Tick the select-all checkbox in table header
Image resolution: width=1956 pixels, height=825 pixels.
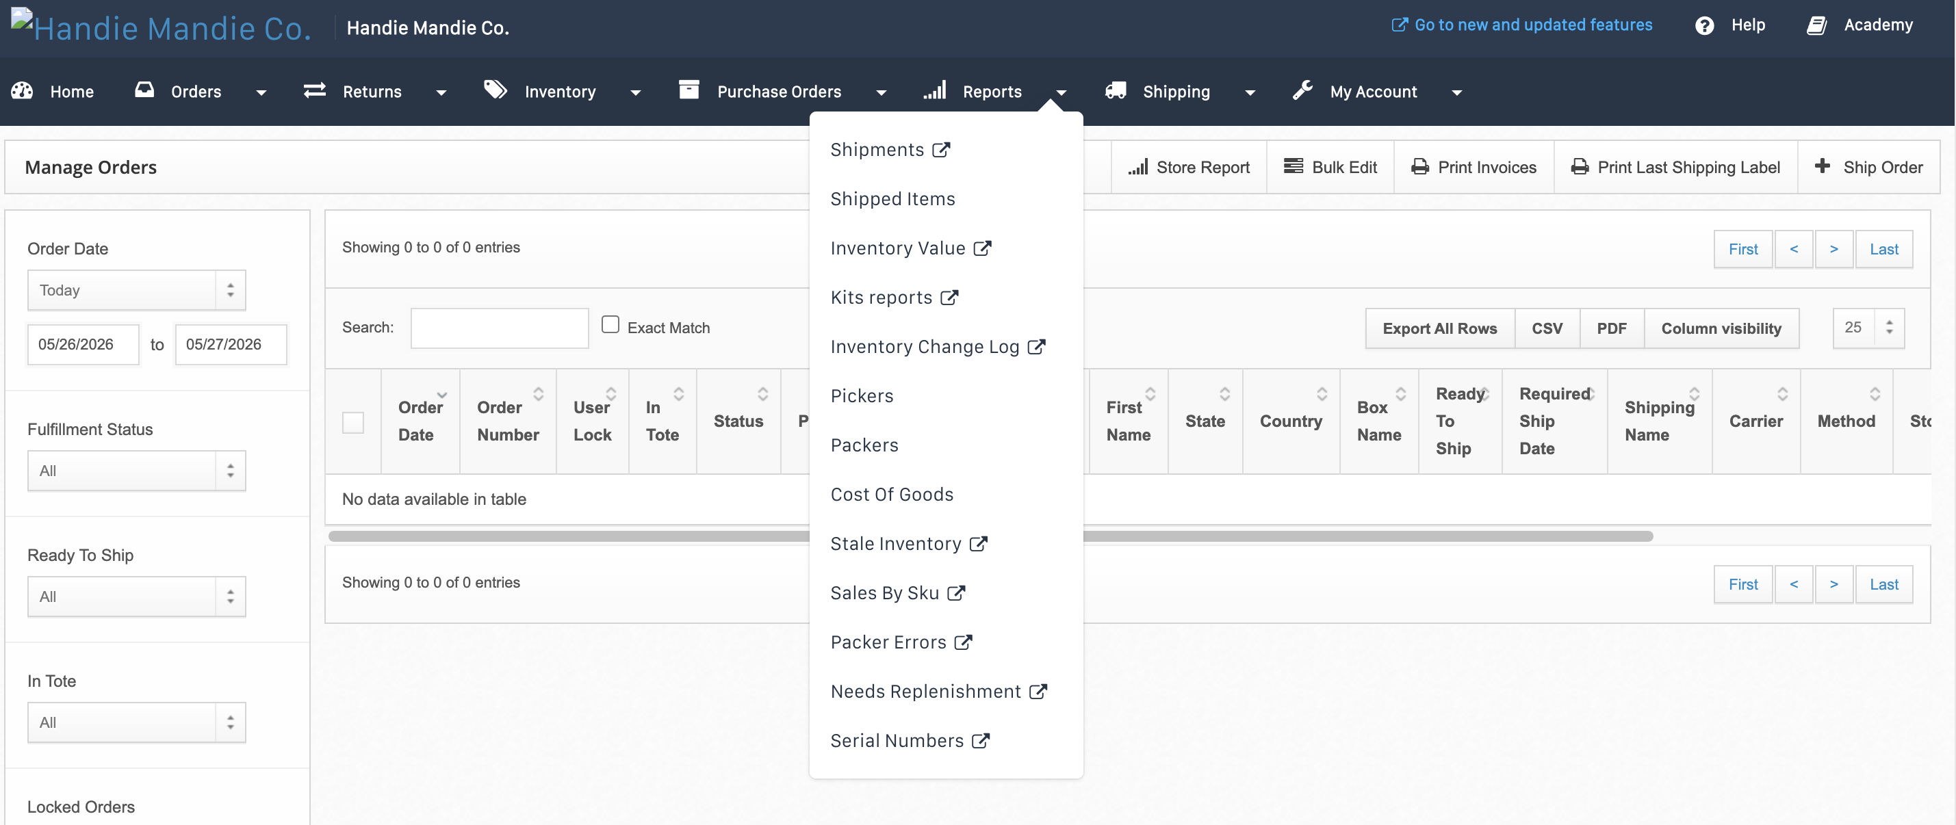pyautogui.click(x=353, y=422)
